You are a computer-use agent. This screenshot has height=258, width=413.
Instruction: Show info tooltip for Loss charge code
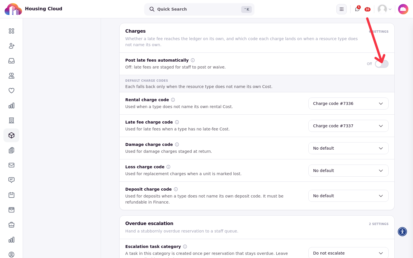click(x=168, y=167)
